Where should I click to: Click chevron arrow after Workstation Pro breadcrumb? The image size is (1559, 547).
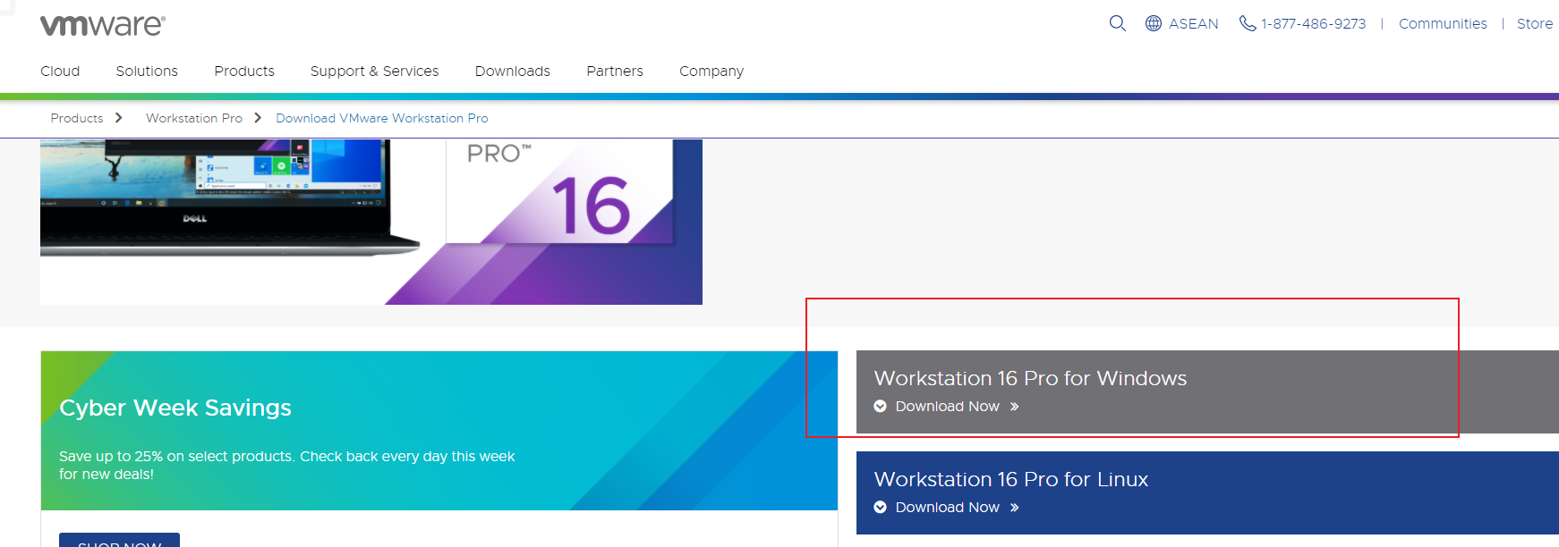point(258,118)
